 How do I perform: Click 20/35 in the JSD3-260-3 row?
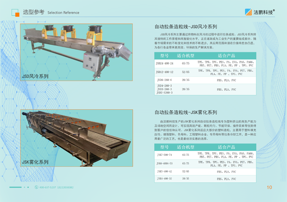pyautogui.click(x=185, y=89)
